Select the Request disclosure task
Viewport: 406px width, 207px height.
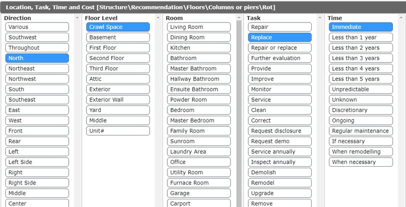(279, 131)
